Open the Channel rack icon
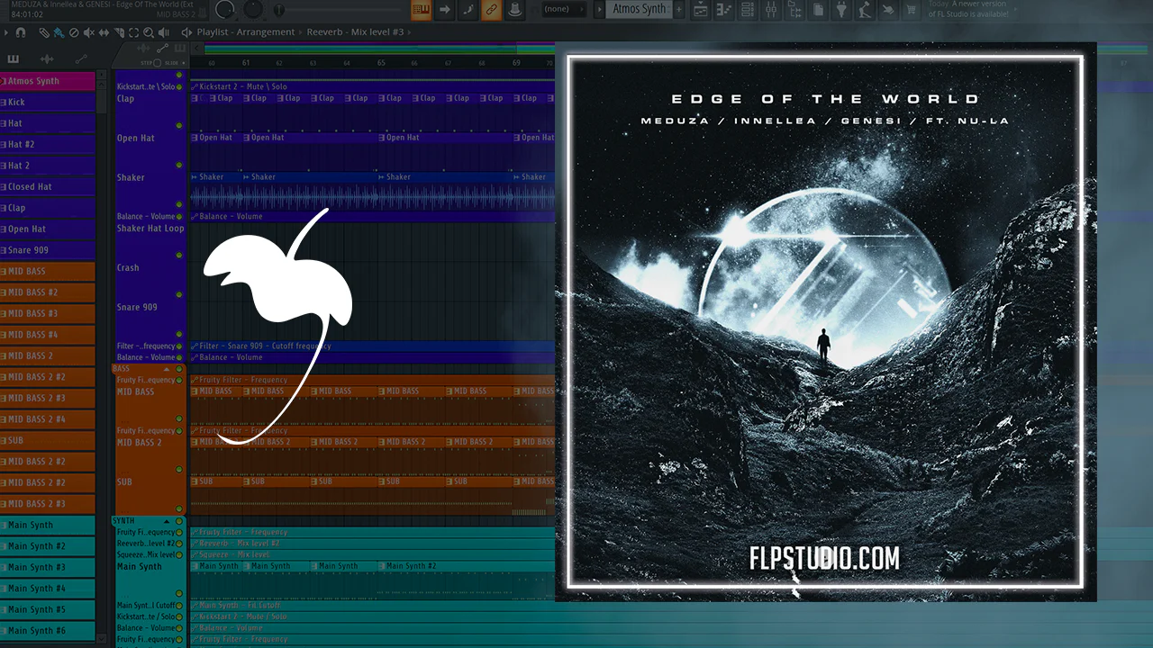This screenshot has height=648, width=1153. coord(747,10)
